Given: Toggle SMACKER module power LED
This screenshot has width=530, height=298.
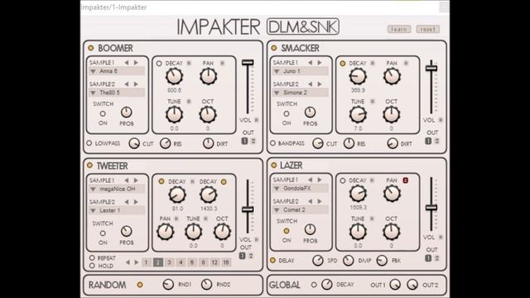Looking at the screenshot, I should pyautogui.click(x=274, y=48).
